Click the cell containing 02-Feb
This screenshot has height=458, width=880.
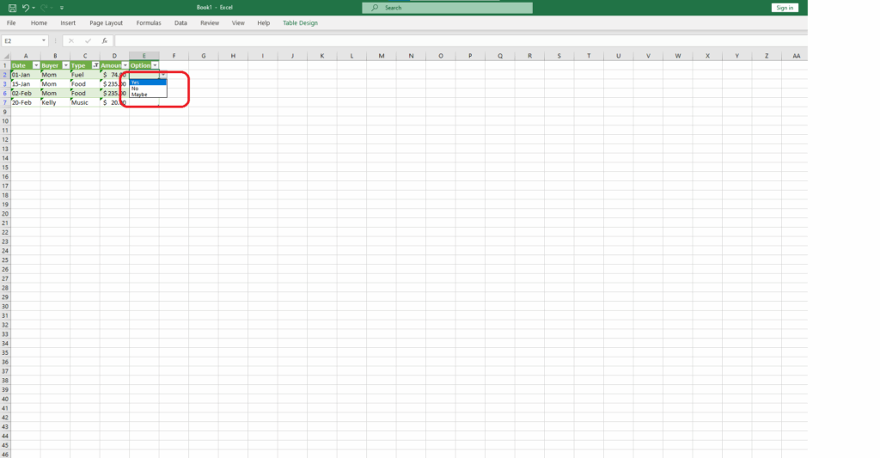25,93
